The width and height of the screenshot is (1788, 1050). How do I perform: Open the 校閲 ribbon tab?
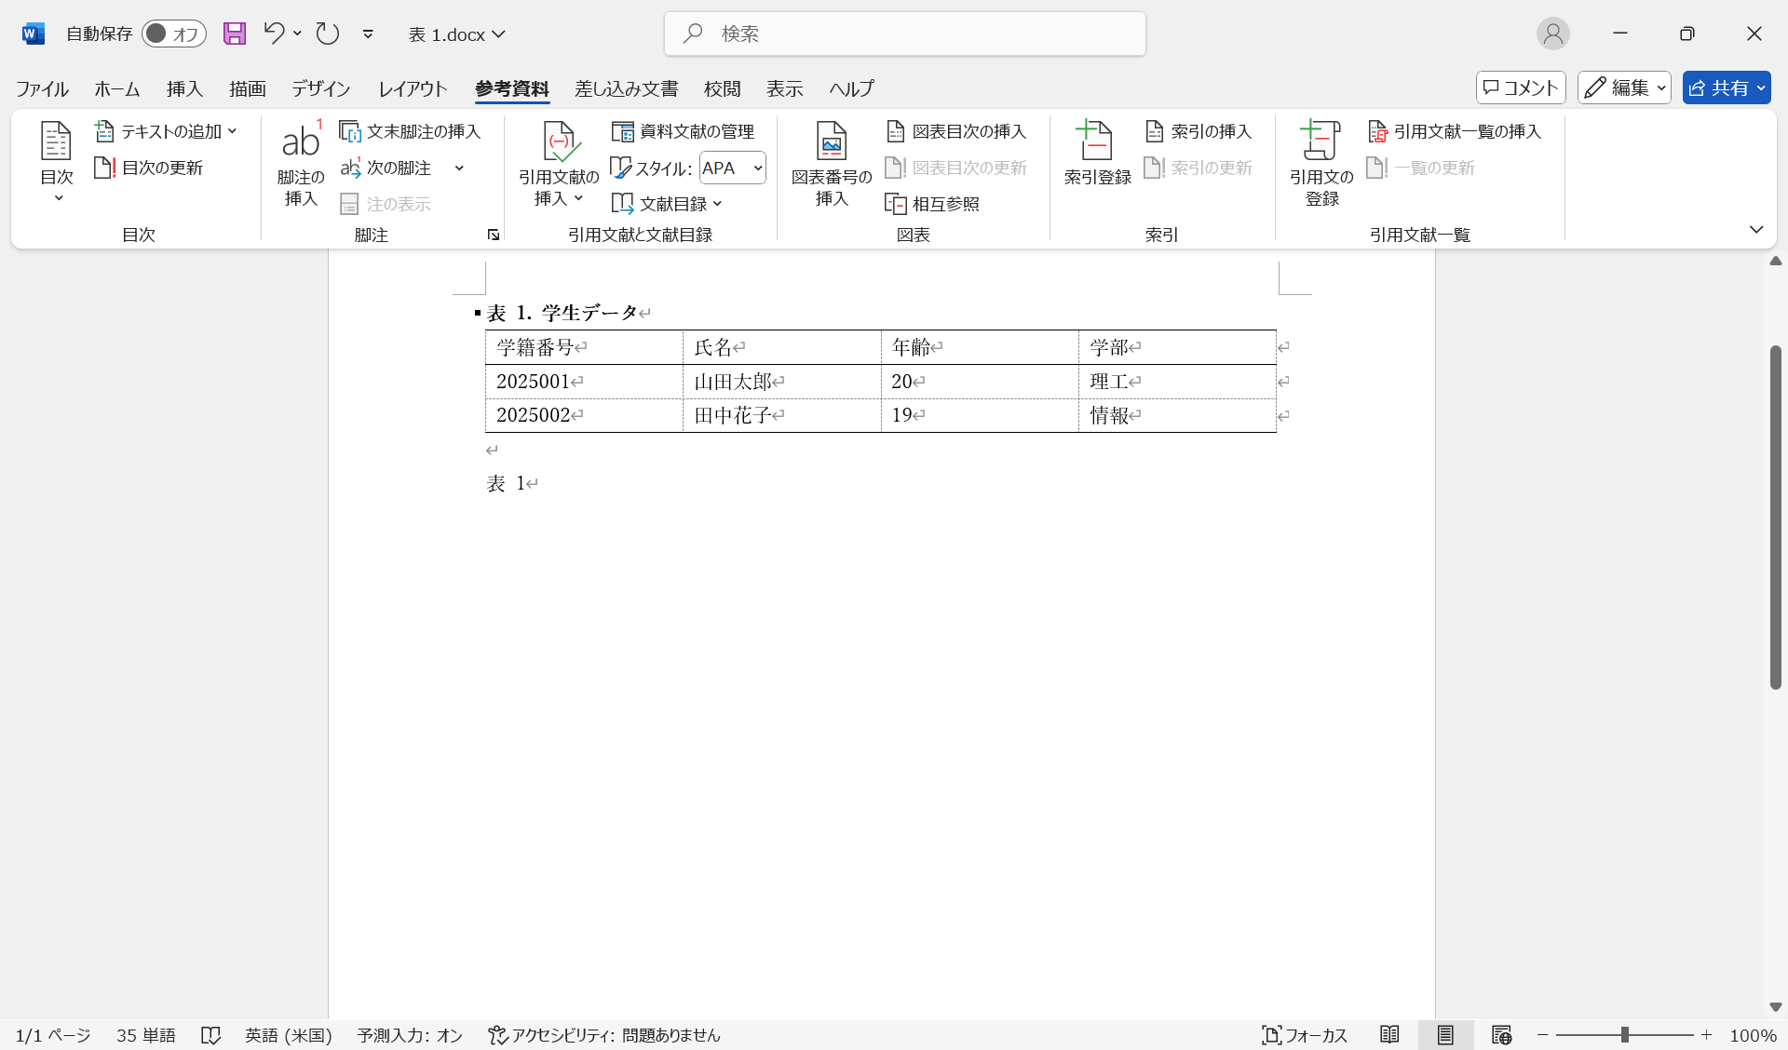pos(723,88)
